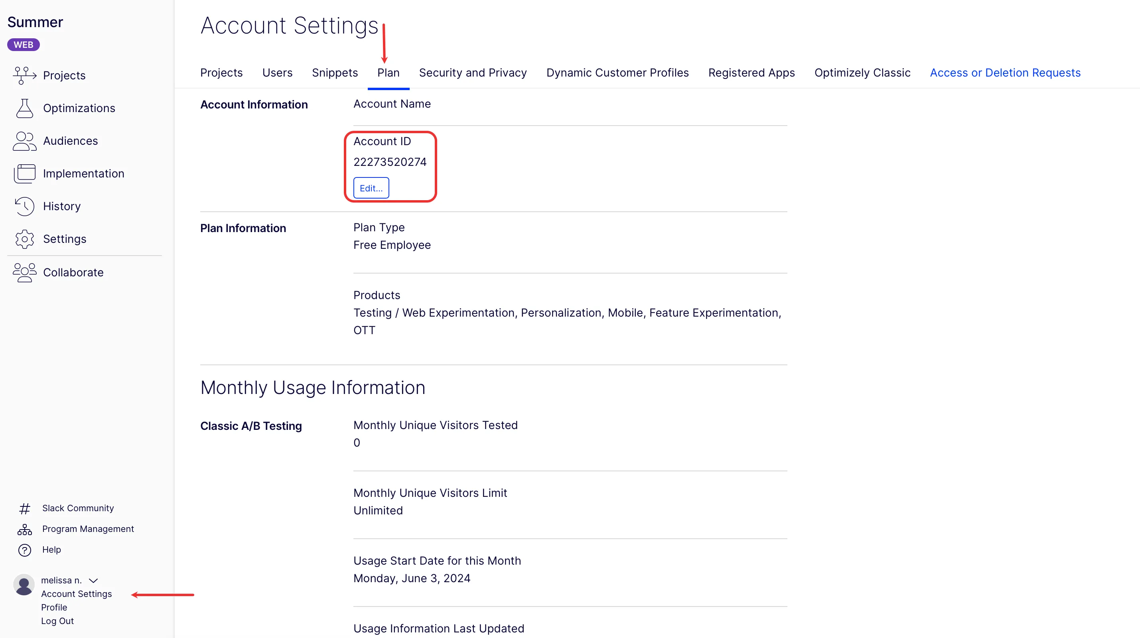Image resolution: width=1140 pixels, height=638 pixels.
Task: Click the Optimizations flask icon
Action: tap(24, 108)
